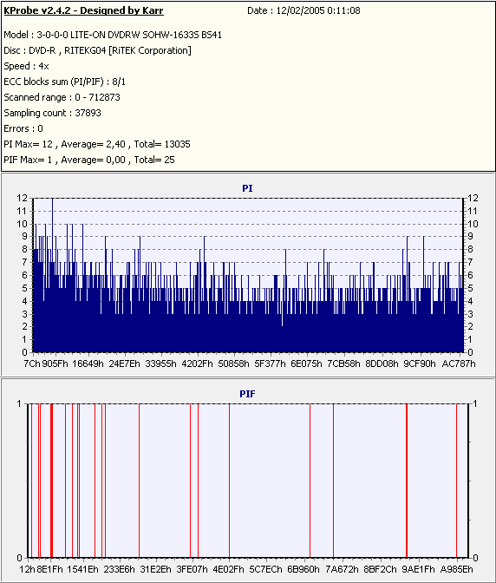
Task: Click the 6B960h label on PIF axis
Action: point(303,569)
